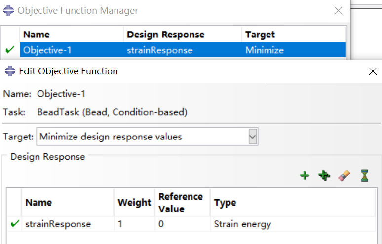
Task: Click the green plus add response icon
Action: (305, 175)
